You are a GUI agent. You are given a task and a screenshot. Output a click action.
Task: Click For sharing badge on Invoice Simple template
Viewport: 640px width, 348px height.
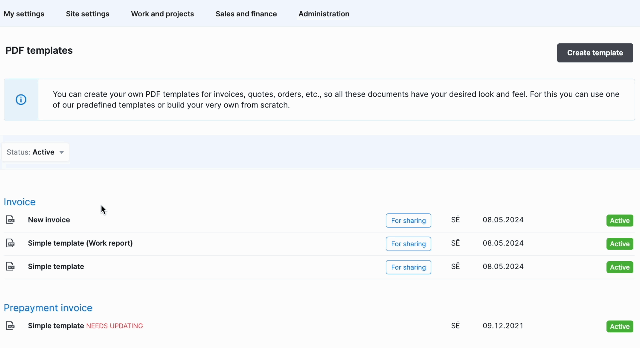pyautogui.click(x=408, y=267)
